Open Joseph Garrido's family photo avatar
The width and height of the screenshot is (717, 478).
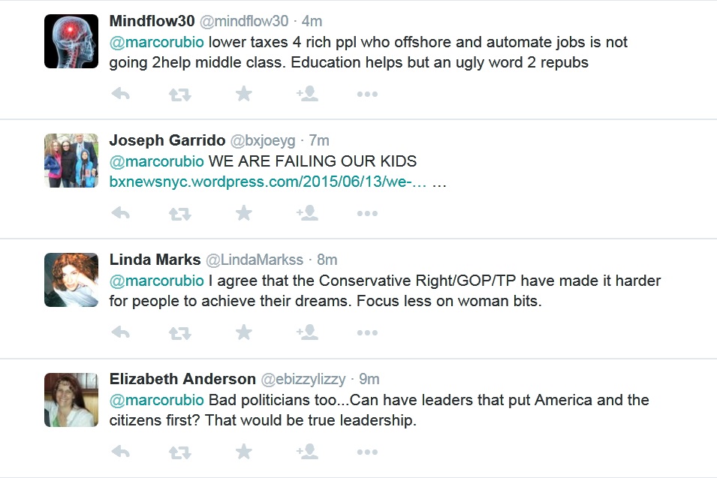(x=71, y=161)
